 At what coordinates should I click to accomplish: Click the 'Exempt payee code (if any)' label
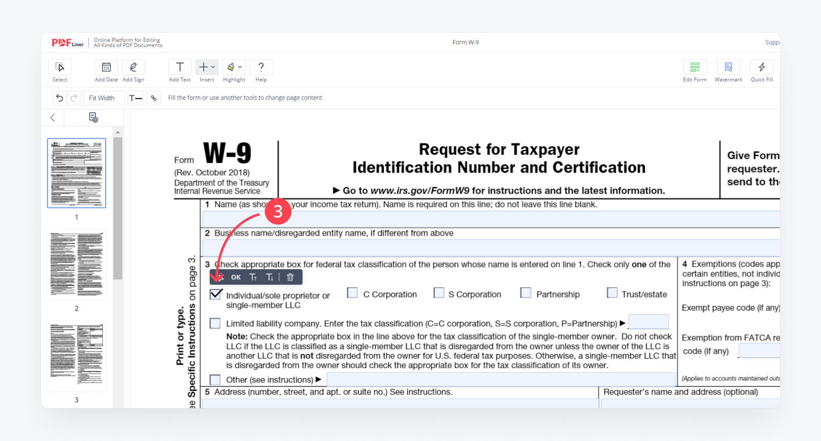(x=731, y=308)
